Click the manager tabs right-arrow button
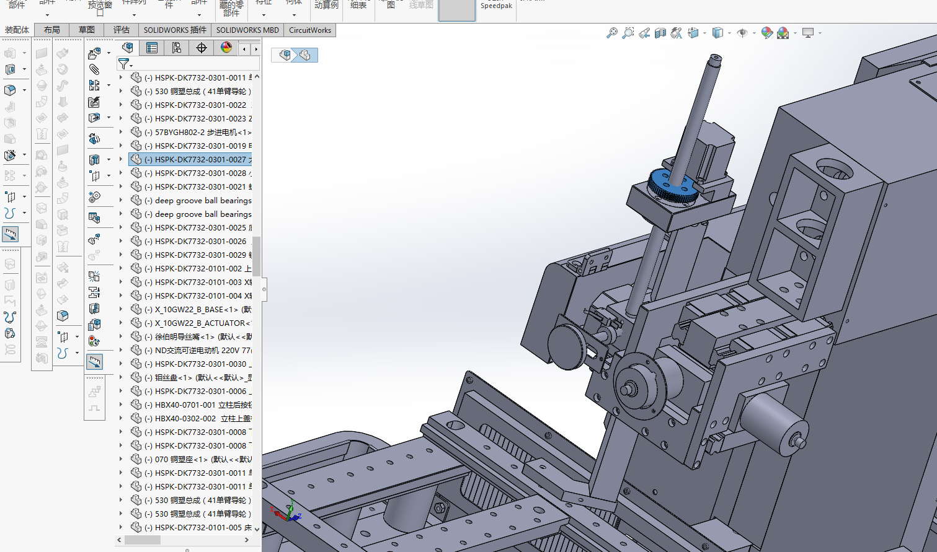Screen dimensions: 937x552 [x=255, y=48]
